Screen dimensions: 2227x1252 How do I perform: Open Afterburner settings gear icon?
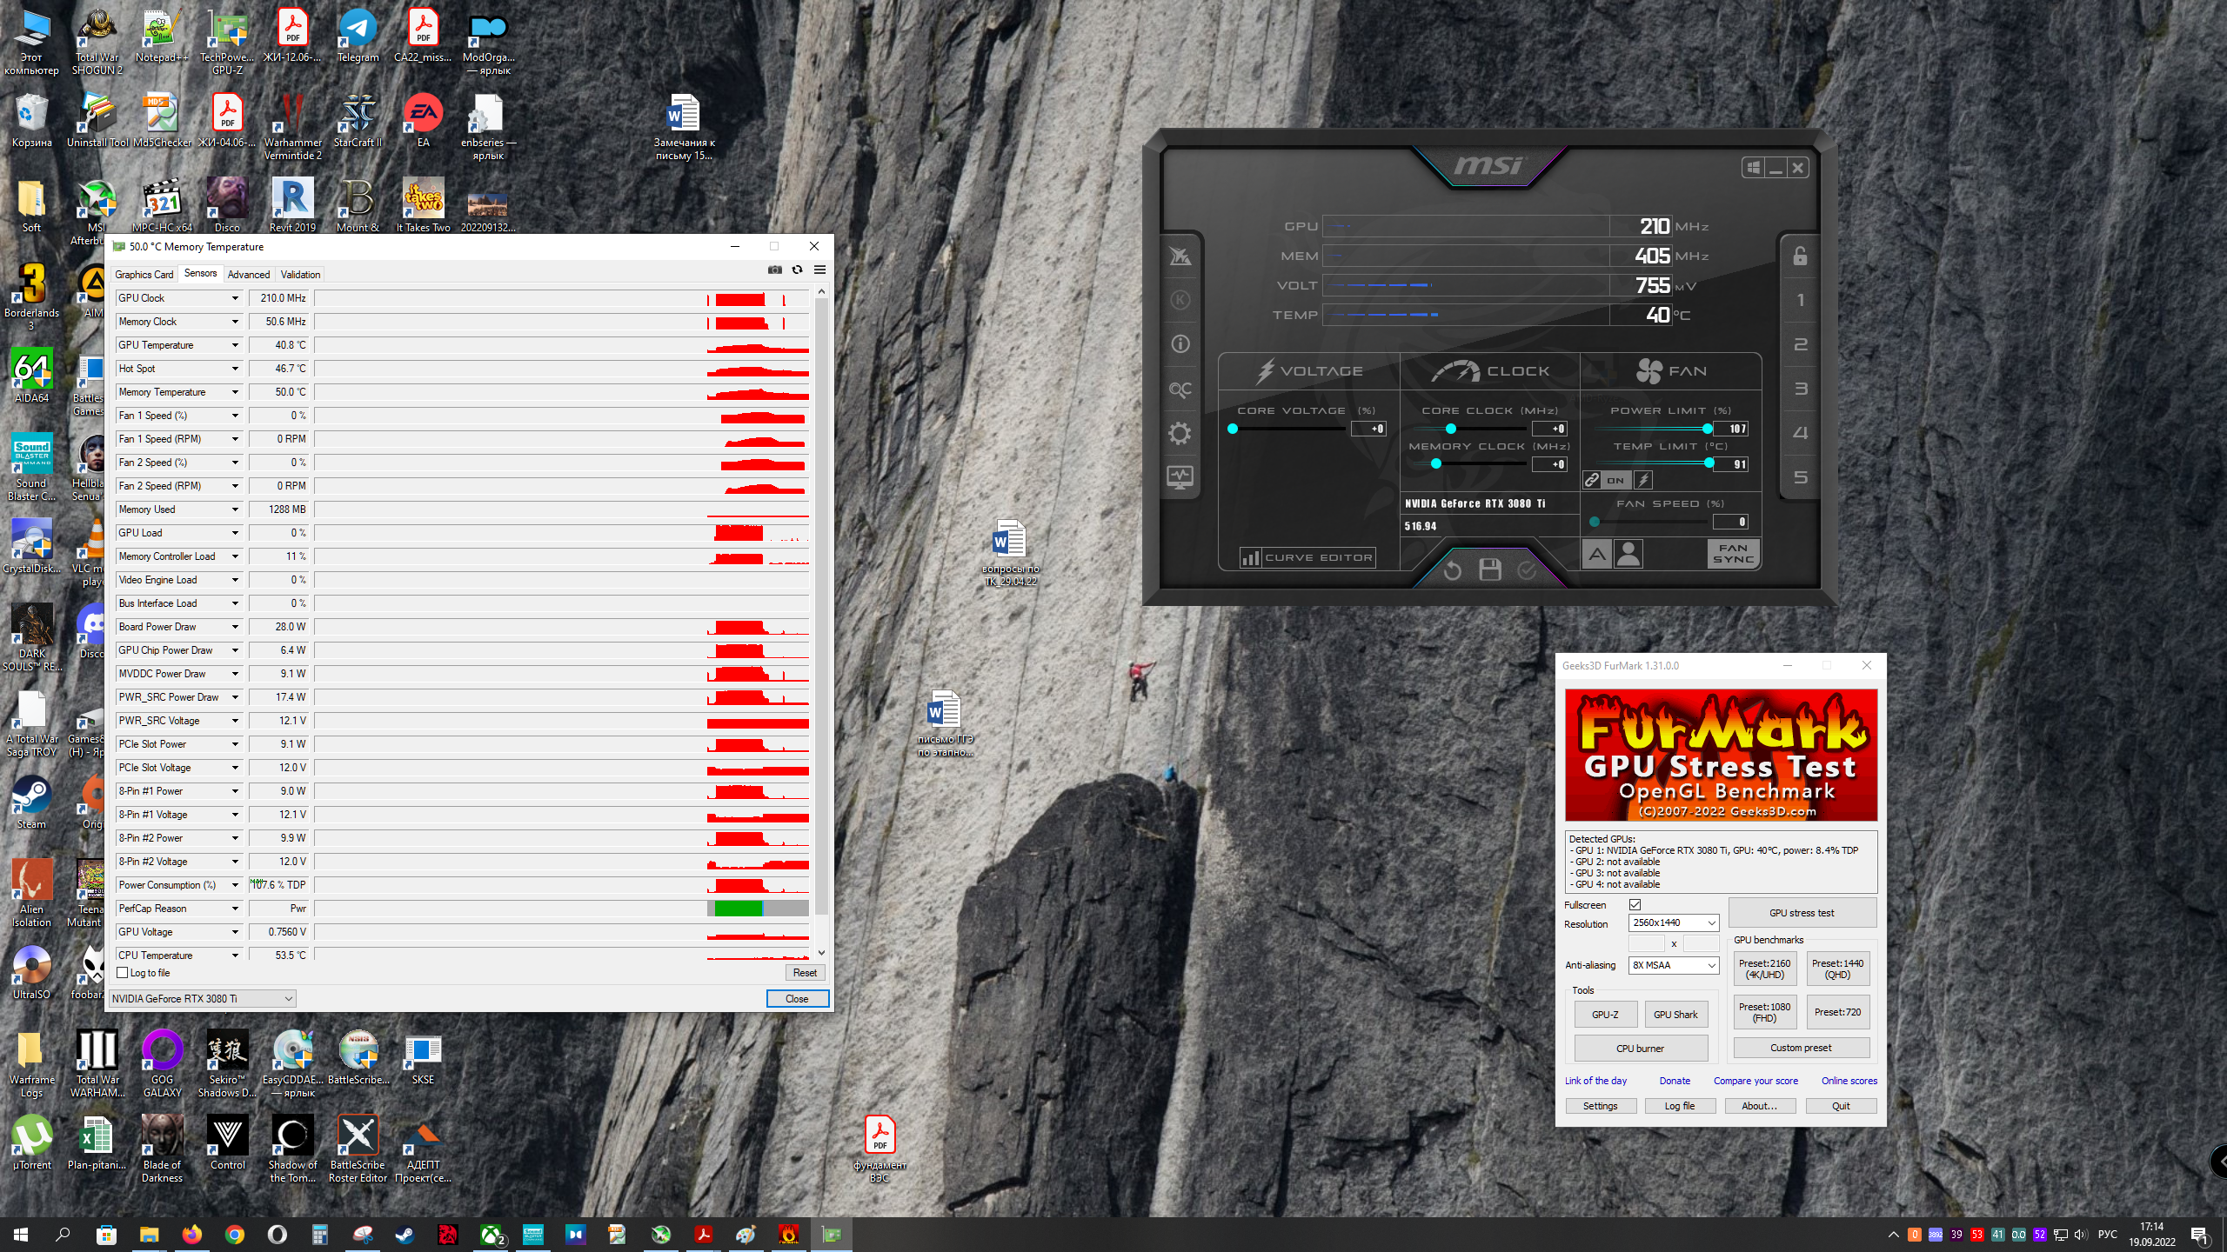(x=1180, y=433)
